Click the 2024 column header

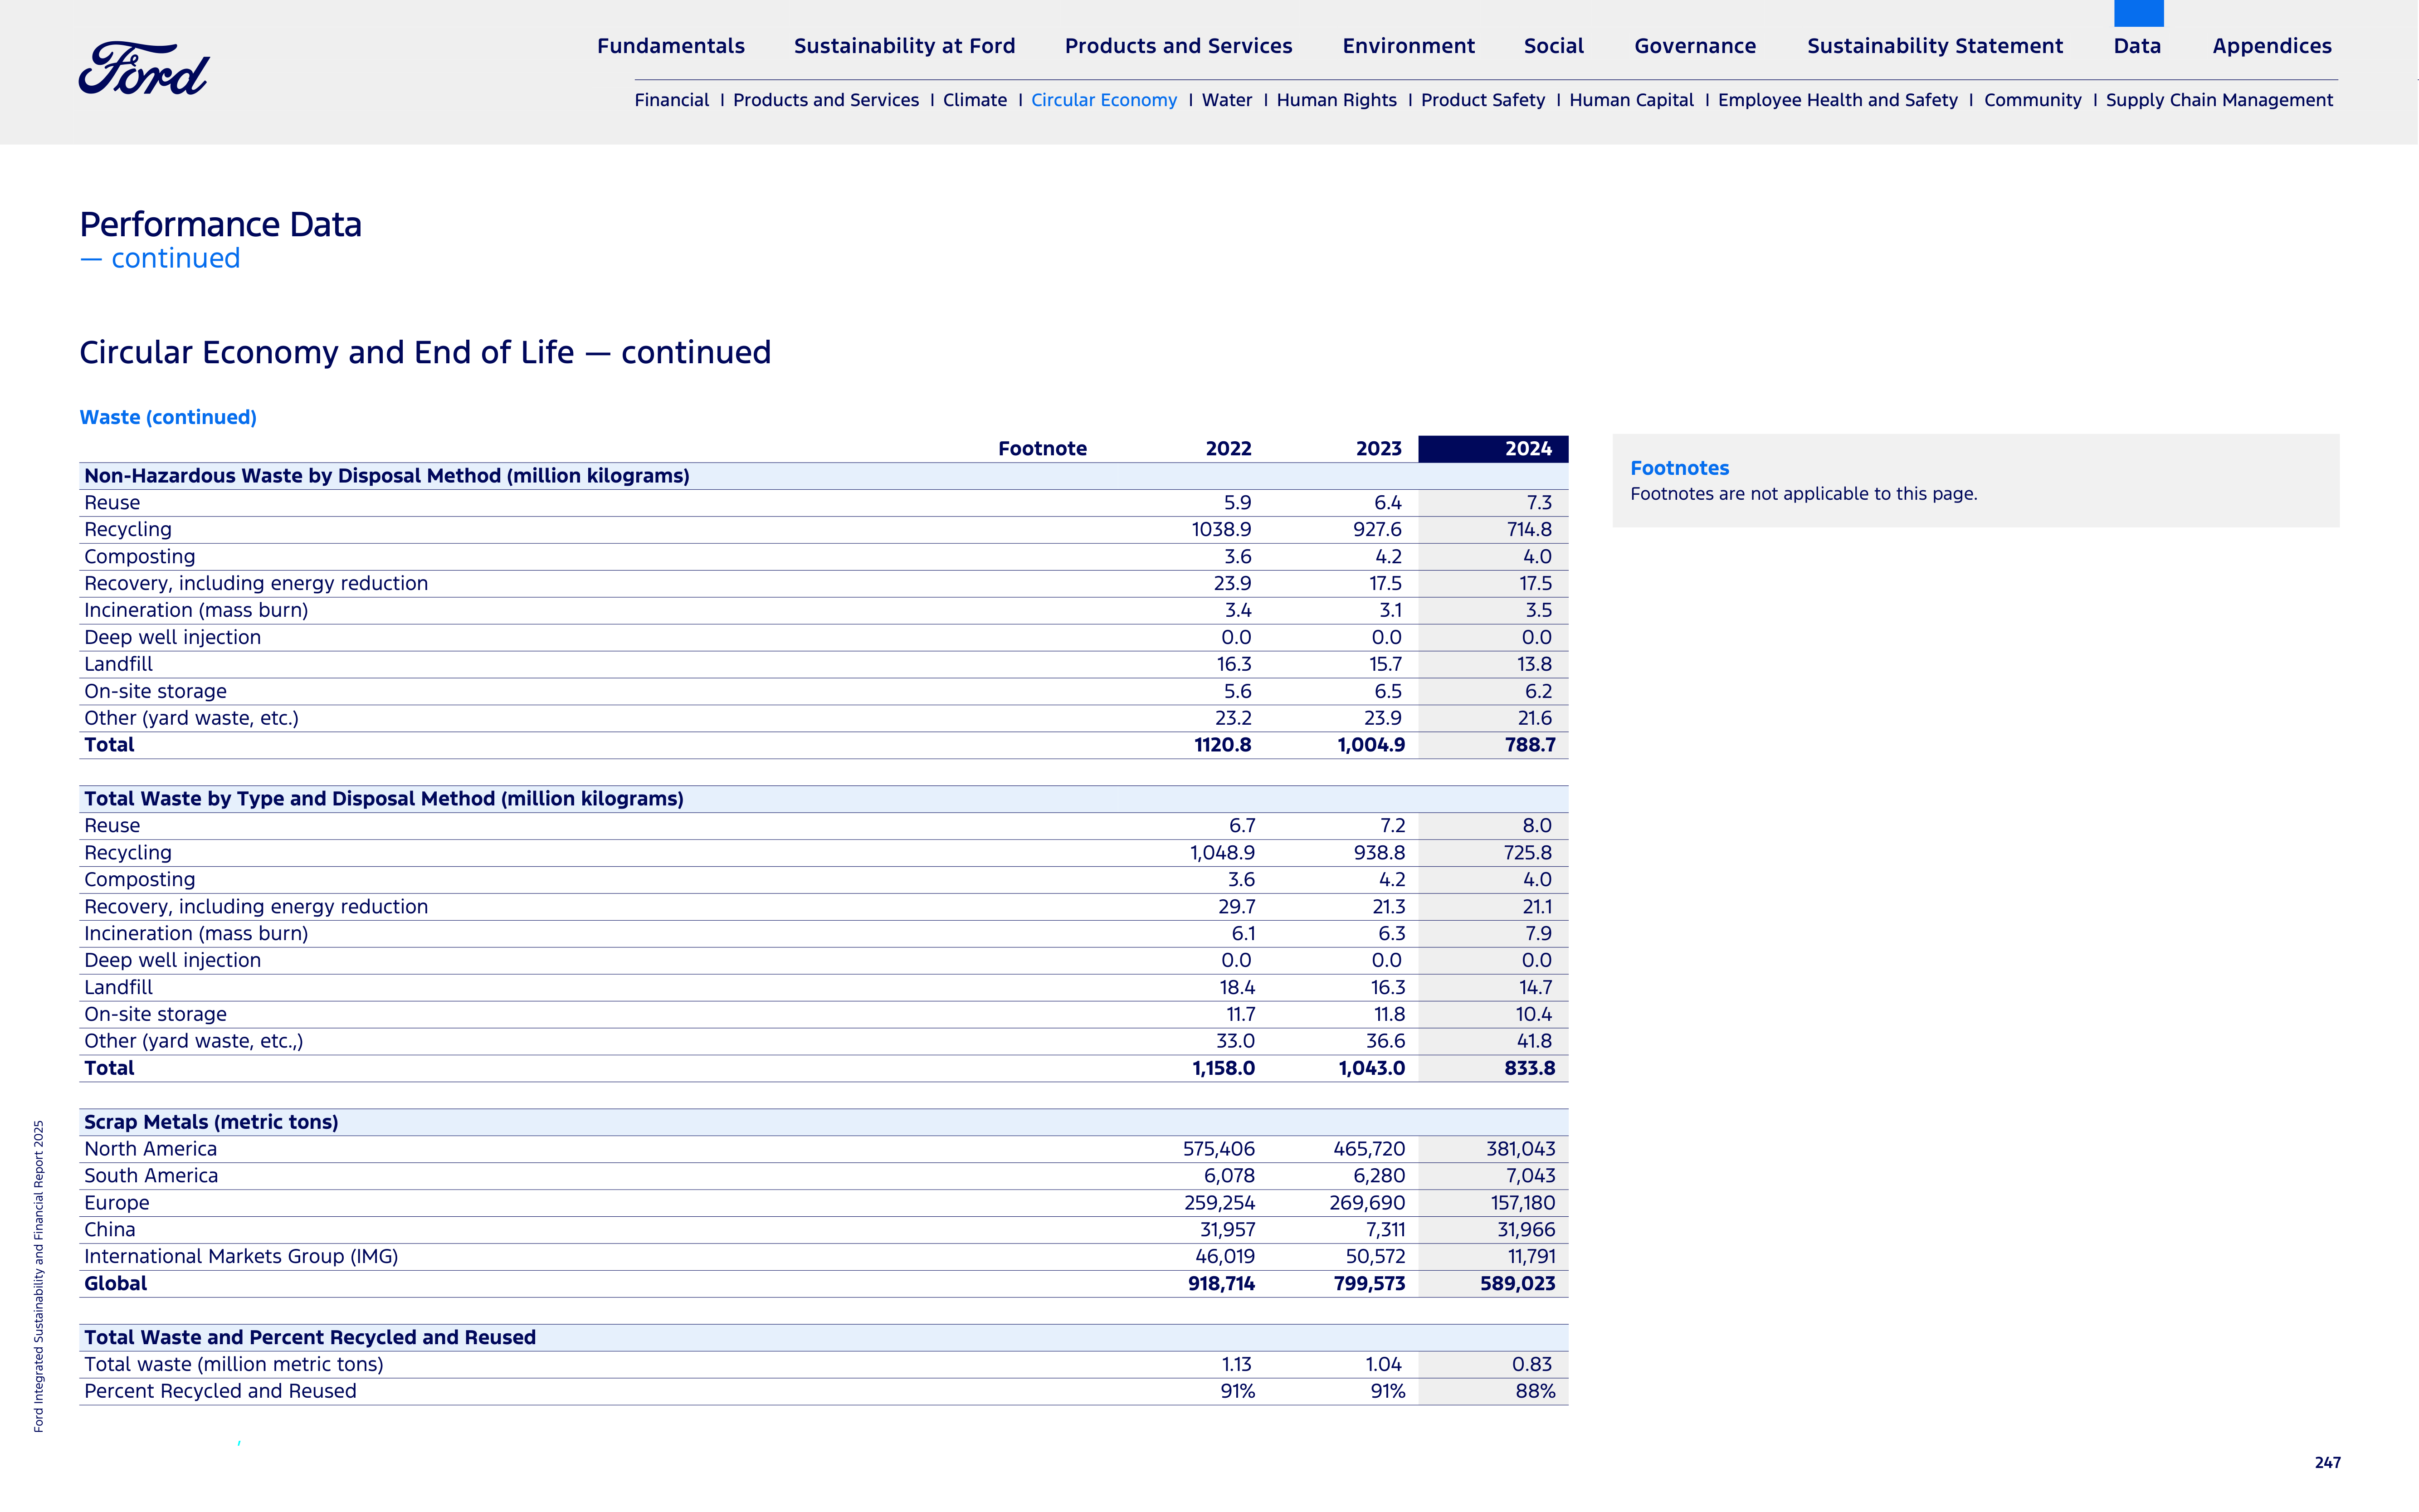pyautogui.click(x=1493, y=449)
